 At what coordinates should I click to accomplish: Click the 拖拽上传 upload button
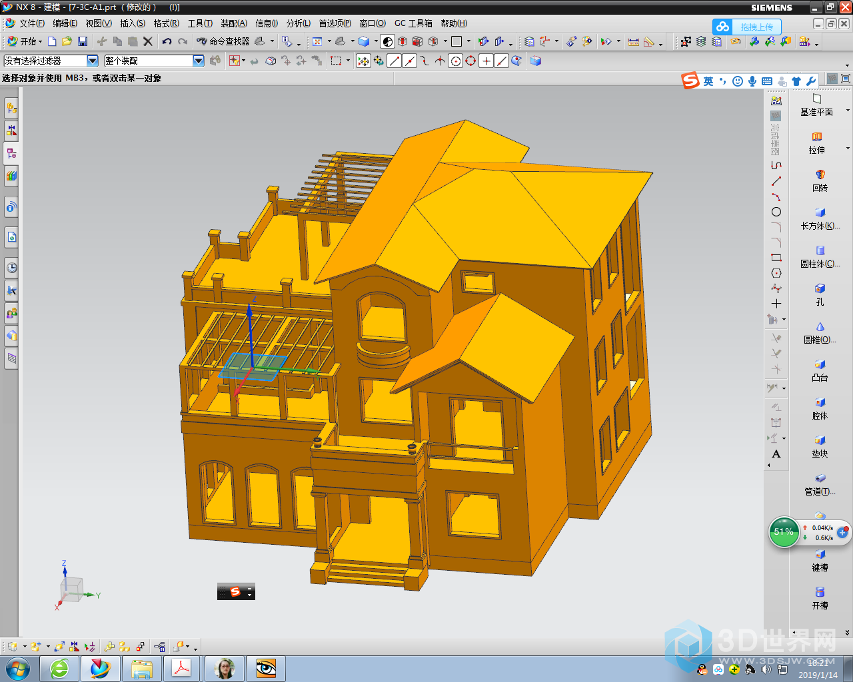(746, 27)
